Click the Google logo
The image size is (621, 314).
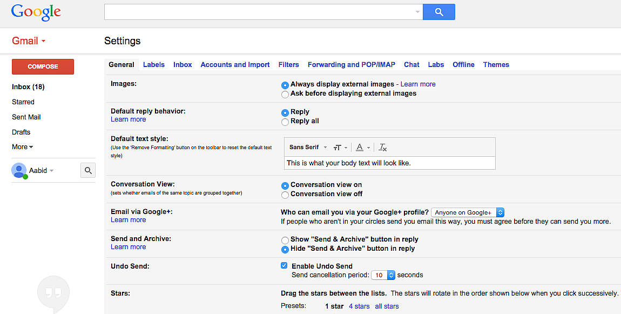point(36,12)
